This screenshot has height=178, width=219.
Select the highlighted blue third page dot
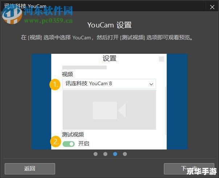coord(115,154)
